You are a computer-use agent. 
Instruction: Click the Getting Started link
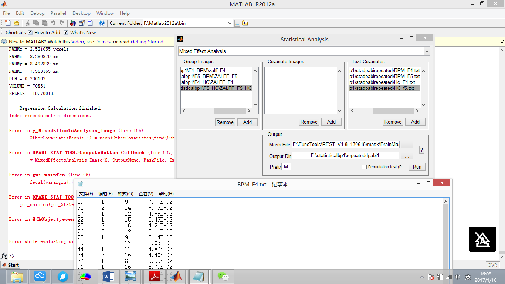tap(147, 42)
